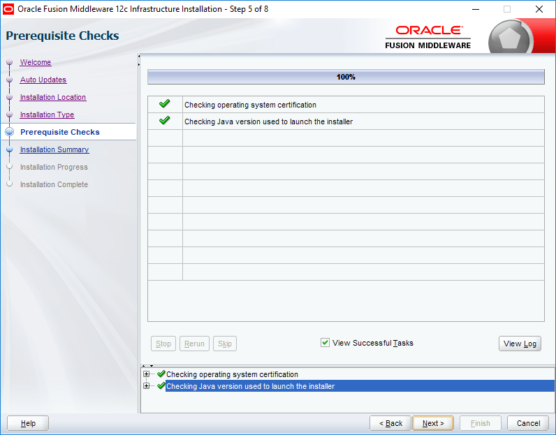Viewport: 556px width, 435px height.
Task: Open the View Log button
Action: (520, 344)
